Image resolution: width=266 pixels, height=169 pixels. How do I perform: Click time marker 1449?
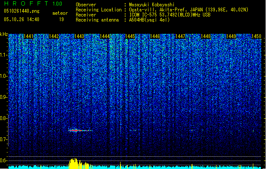pyautogui.click(x=231, y=36)
